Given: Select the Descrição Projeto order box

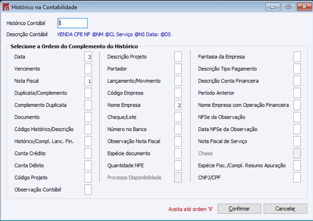Looking at the screenshot, I should [x=178, y=57].
